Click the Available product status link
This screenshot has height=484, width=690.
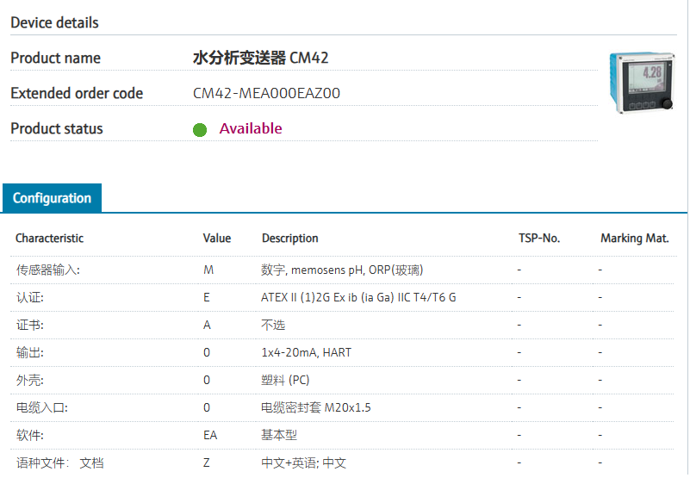[251, 128]
